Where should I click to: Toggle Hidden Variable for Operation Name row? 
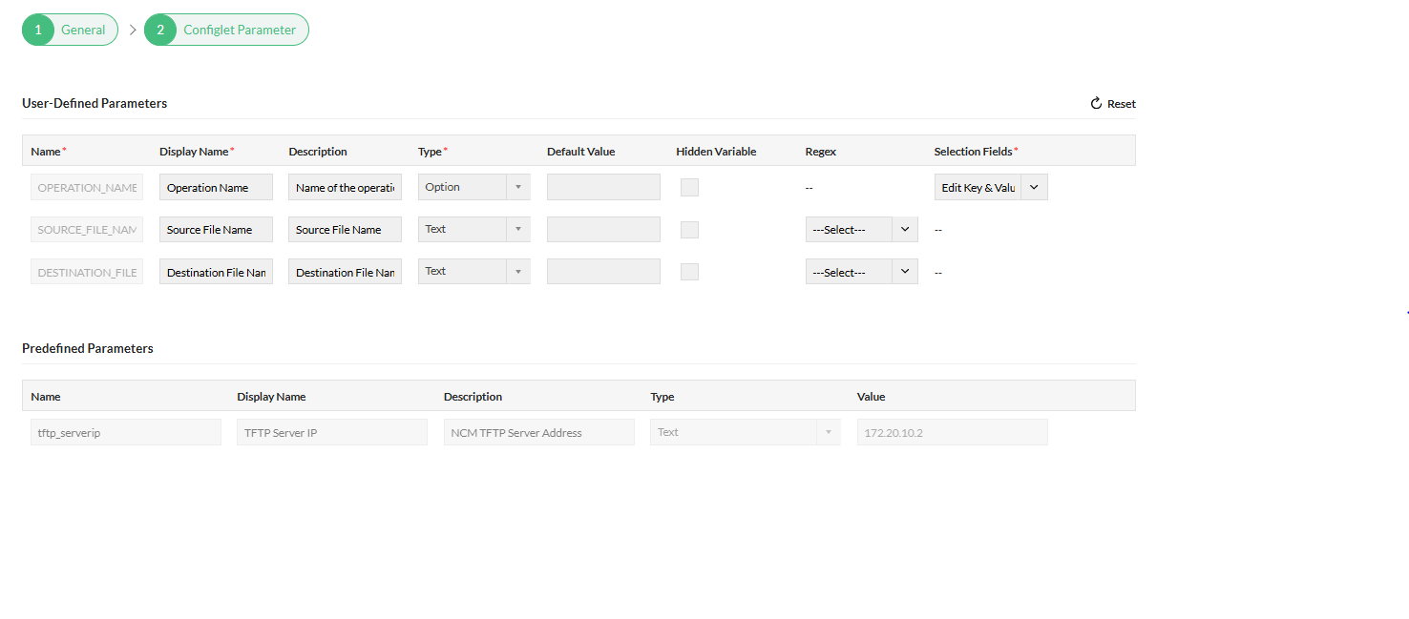pyautogui.click(x=689, y=188)
